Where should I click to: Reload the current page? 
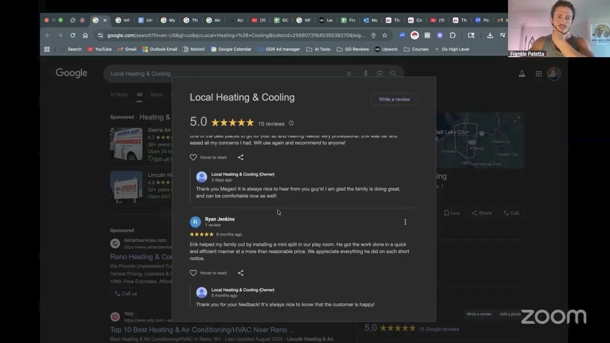[x=73, y=35]
